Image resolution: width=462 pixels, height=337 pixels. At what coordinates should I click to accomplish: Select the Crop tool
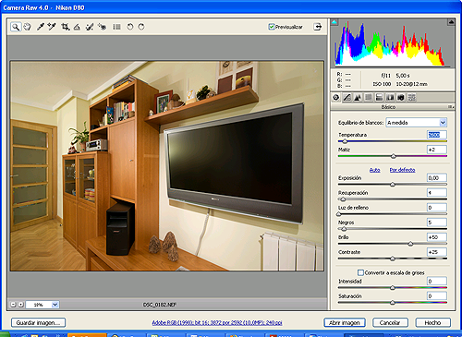pos(65,27)
